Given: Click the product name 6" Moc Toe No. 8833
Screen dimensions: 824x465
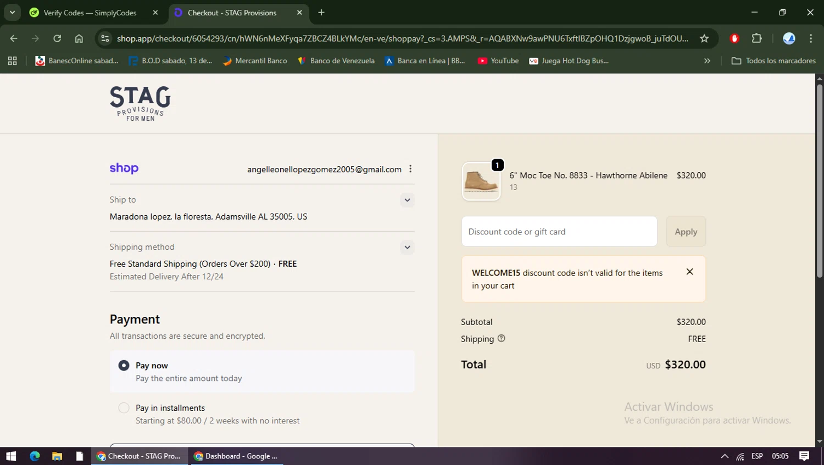Looking at the screenshot, I should (x=588, y=176).
